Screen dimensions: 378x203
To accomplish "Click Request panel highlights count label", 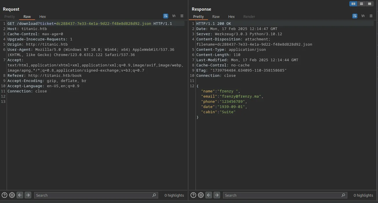I will click(174, 195).
